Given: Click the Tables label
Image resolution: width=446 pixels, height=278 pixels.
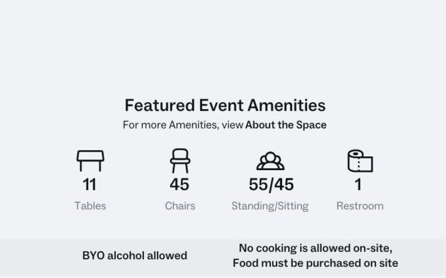Looking at the screenshot, I should 90,206.
